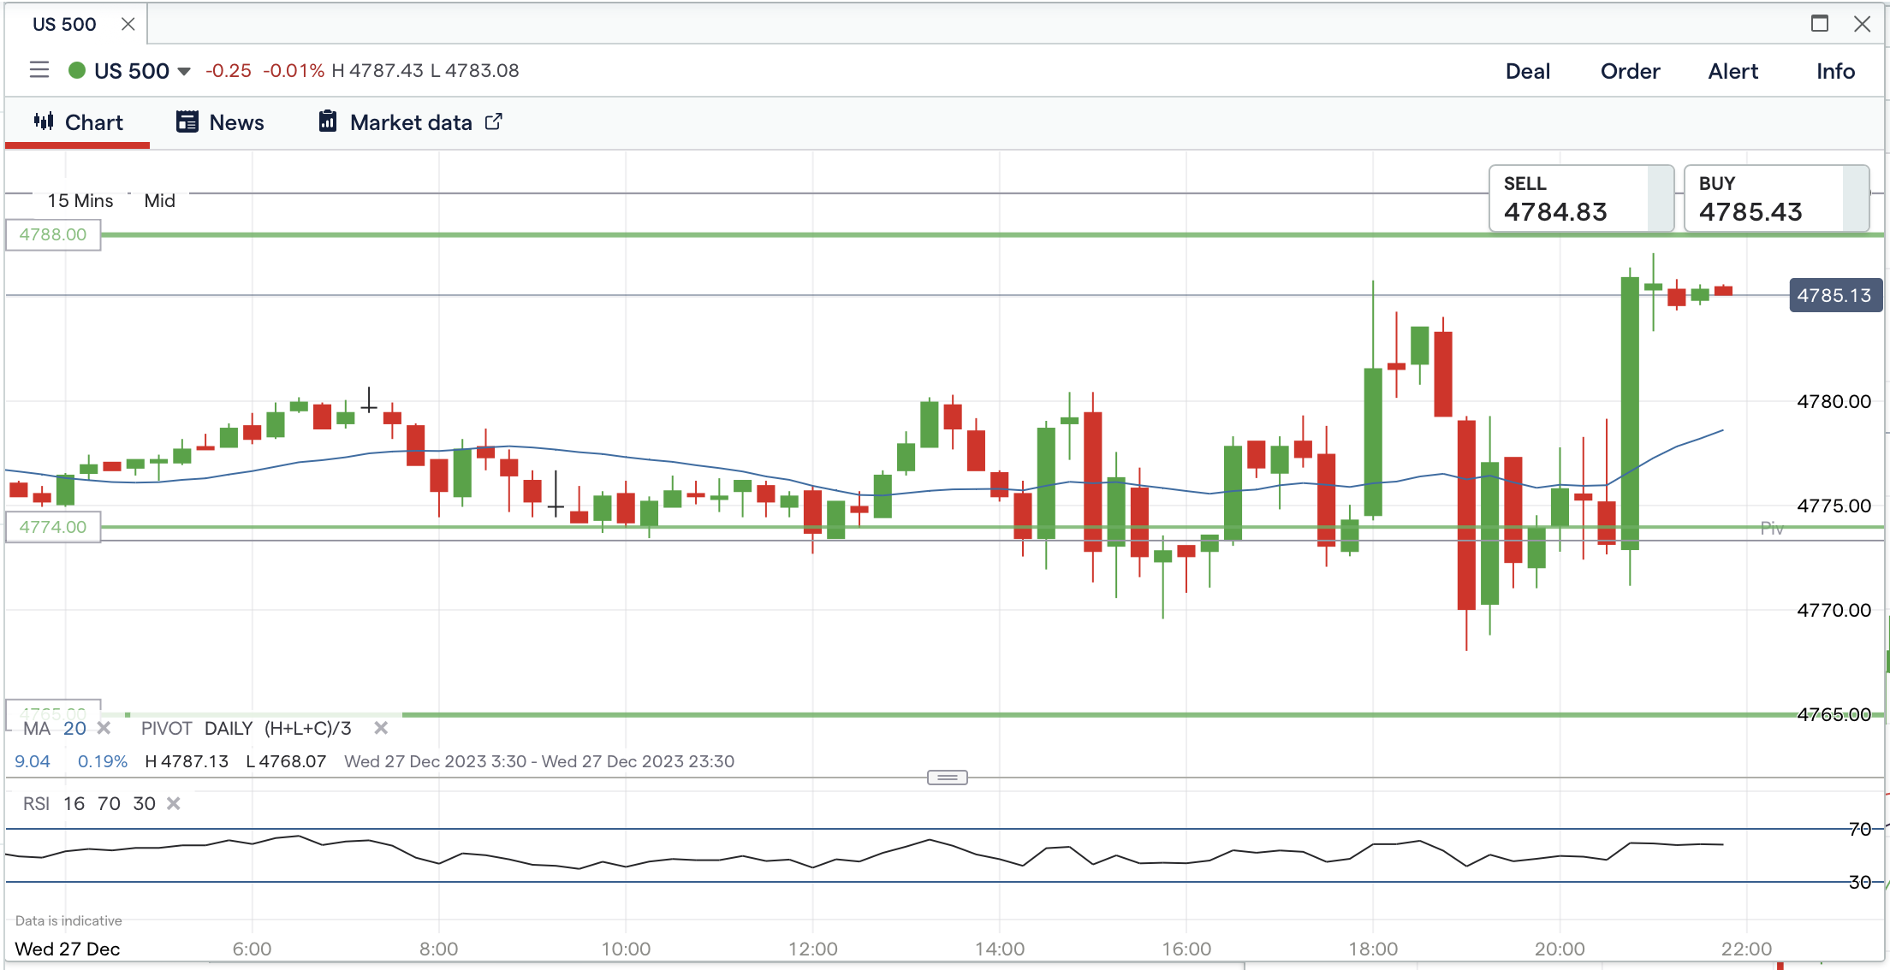Open the market Info panel
Viewport: 1890px width, 970px height.
click(1836, 71)
